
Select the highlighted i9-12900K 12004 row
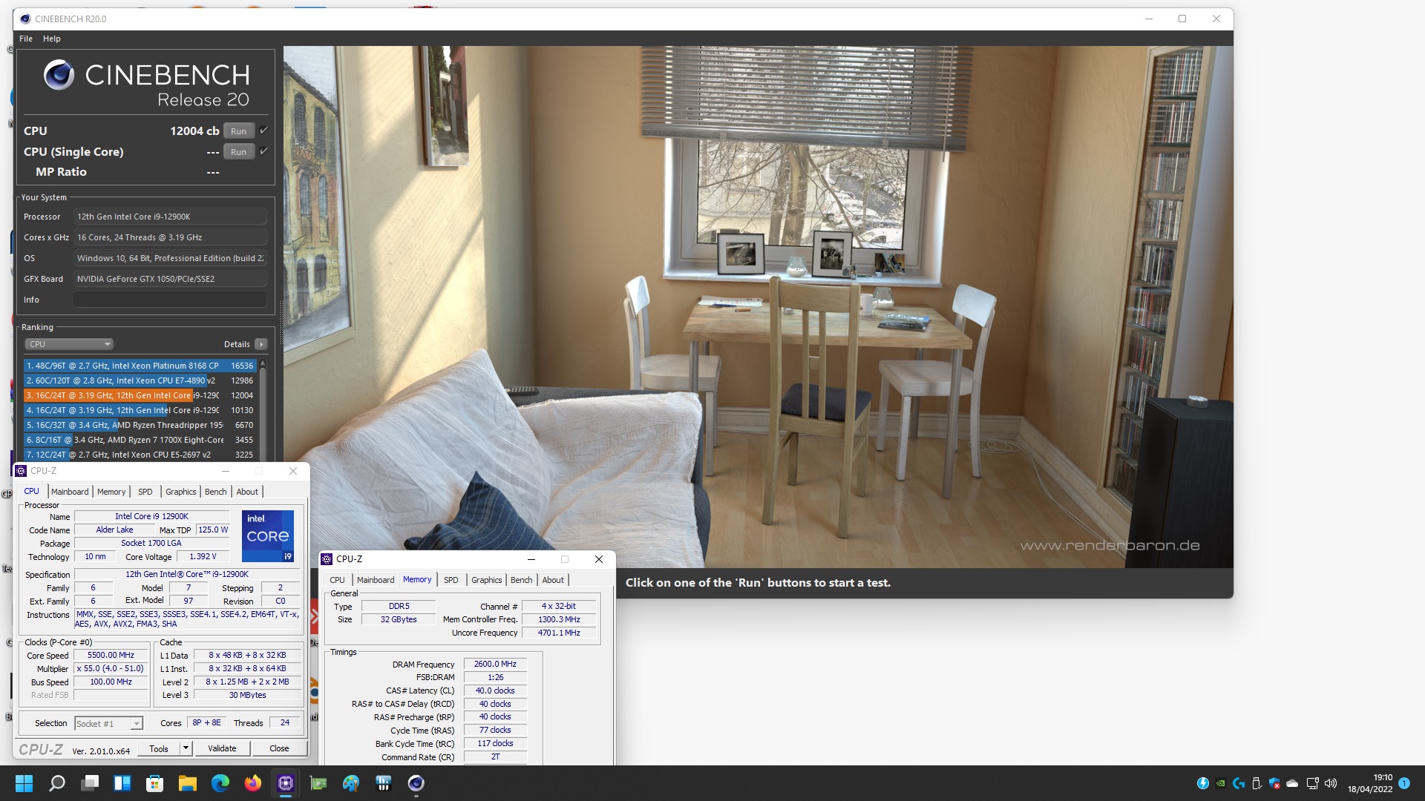pos(140,395)
